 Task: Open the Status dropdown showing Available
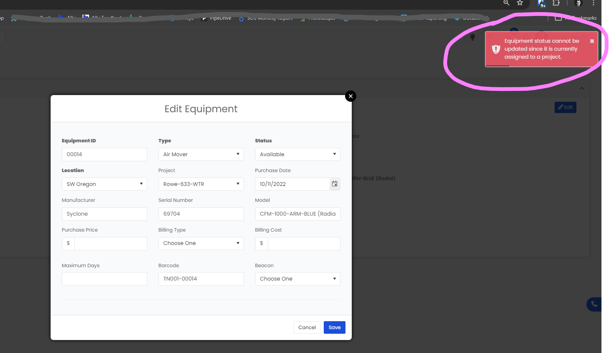pyautogui.click(x=297, y=154)
